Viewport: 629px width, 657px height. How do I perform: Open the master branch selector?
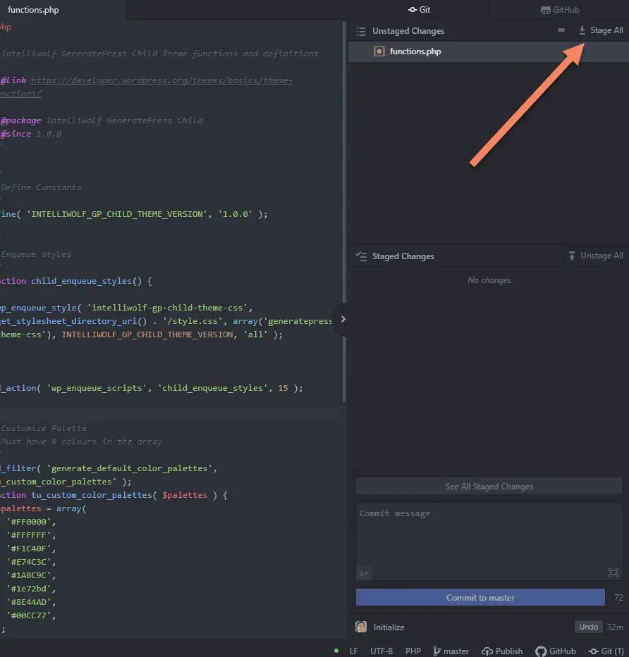pos(451,651)
